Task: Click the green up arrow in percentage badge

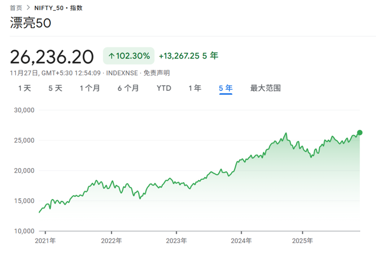Action: click(x=111, y=56)
